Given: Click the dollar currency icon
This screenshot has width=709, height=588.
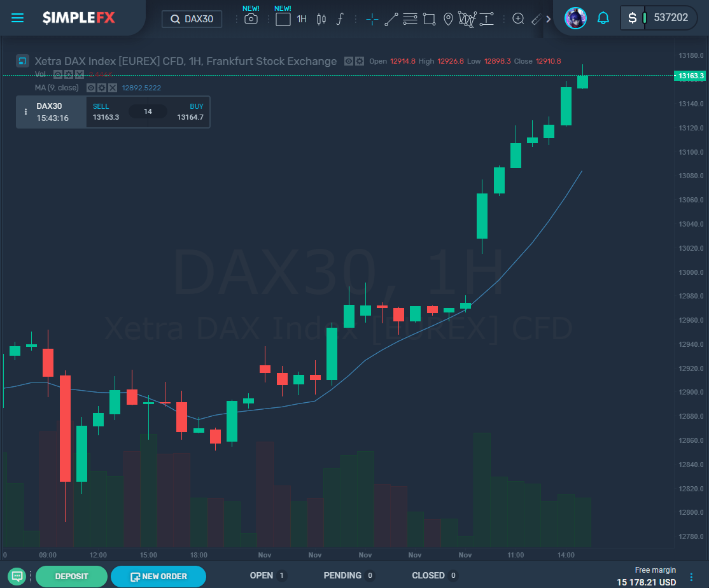Looking at the screenshot, I should pos(632,18).
